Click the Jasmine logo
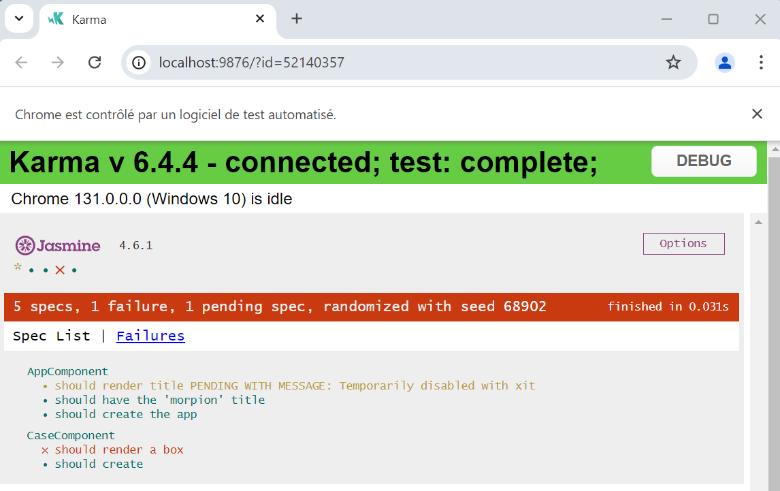Image resolution: width=780 pixels, height=491 pixels. click(58, 245)
